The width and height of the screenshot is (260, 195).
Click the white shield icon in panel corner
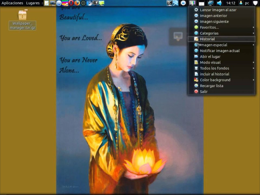coord(255,3)
